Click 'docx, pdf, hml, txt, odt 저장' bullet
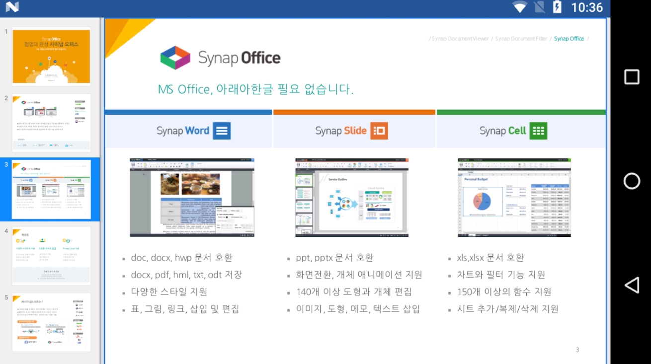651x364 pixels. [x=186, y=275]
